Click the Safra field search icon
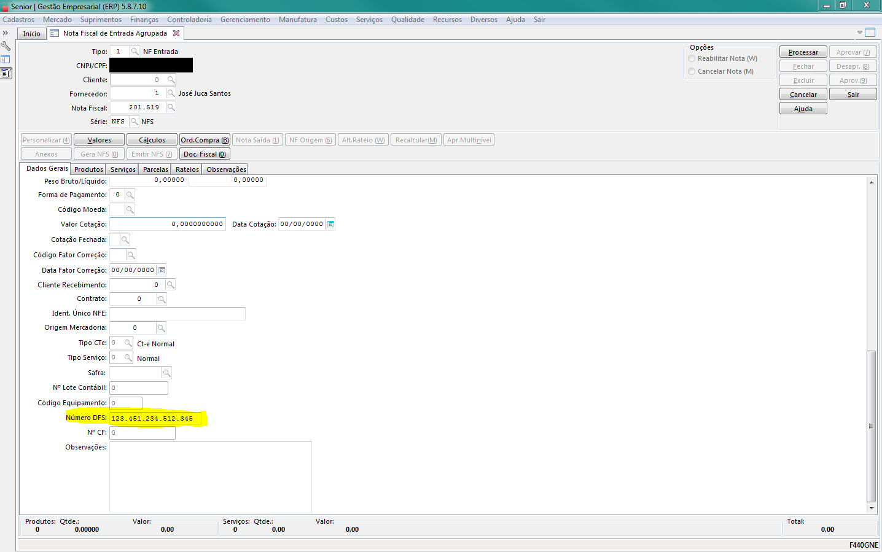Screen dimensions: 882x552 [x=166, y=373]
